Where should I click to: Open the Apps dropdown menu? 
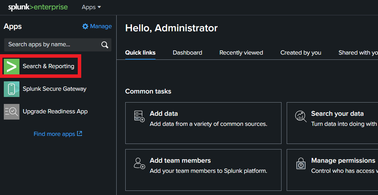[x=91, y=7]
